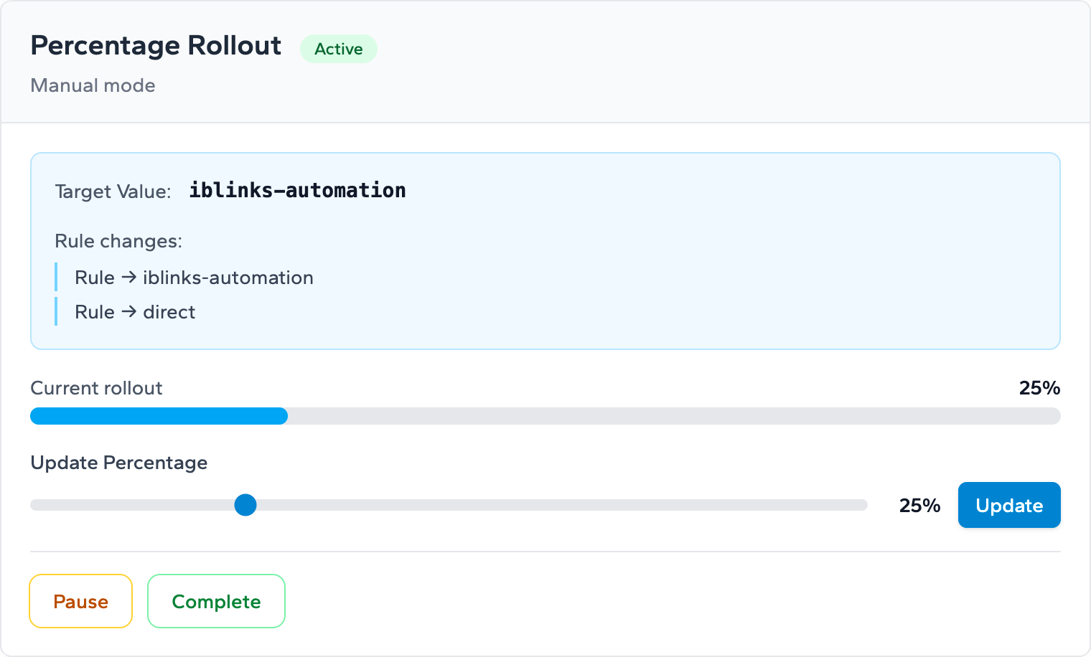
Task: Click the Rule → direct entry
Action: coord(134,311)
